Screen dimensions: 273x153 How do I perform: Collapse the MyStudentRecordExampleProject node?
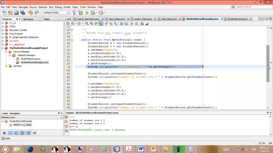pos(3,48)
